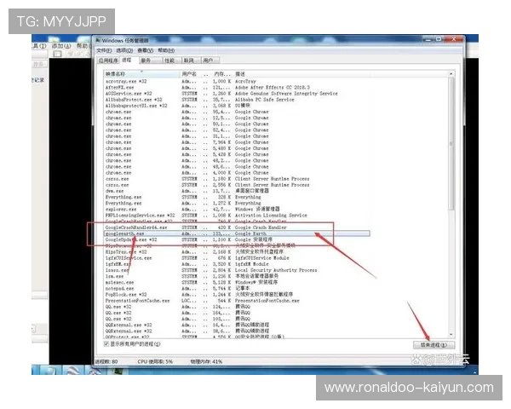Select the HipsTray.exe *32 process

tap(237, 252)
